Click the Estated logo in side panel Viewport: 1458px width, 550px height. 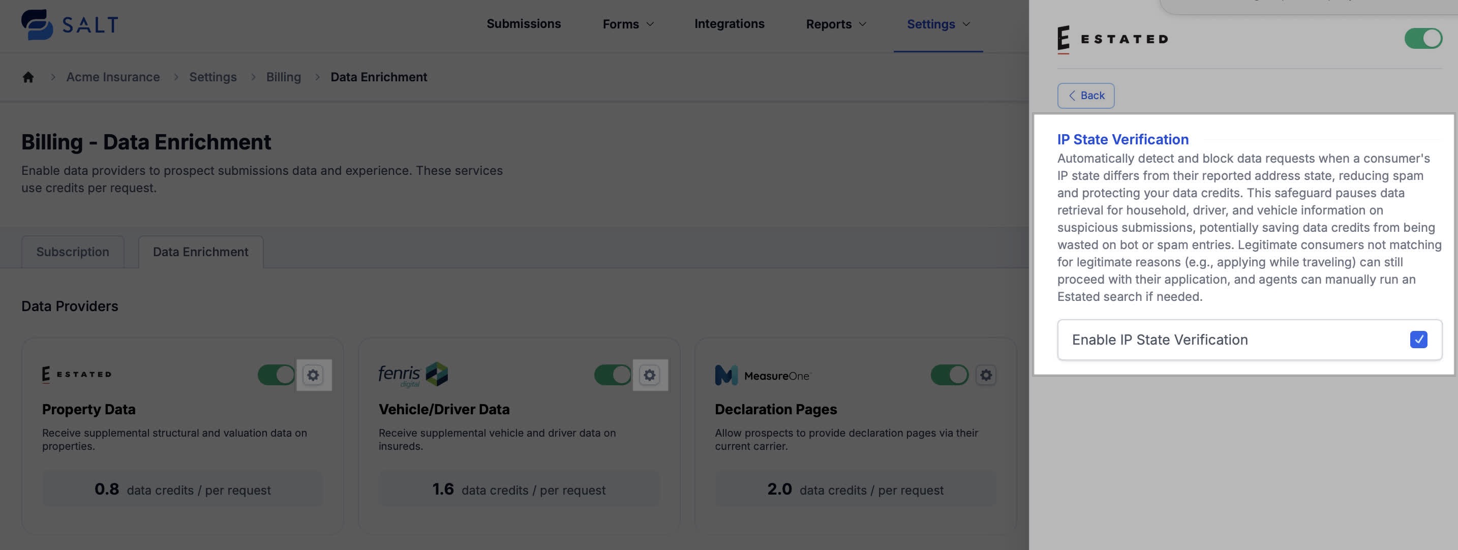[x=1112, y=39]
